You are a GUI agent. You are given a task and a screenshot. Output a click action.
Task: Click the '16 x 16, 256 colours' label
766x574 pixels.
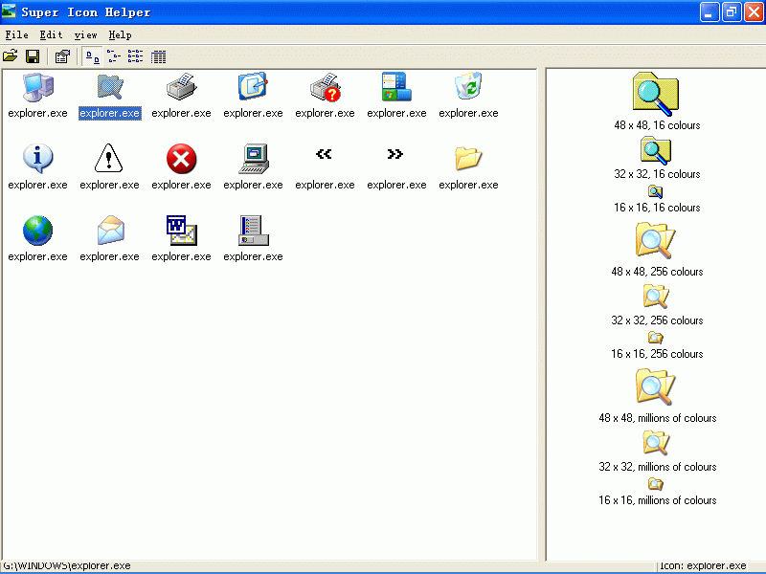(x=657, y=354)
